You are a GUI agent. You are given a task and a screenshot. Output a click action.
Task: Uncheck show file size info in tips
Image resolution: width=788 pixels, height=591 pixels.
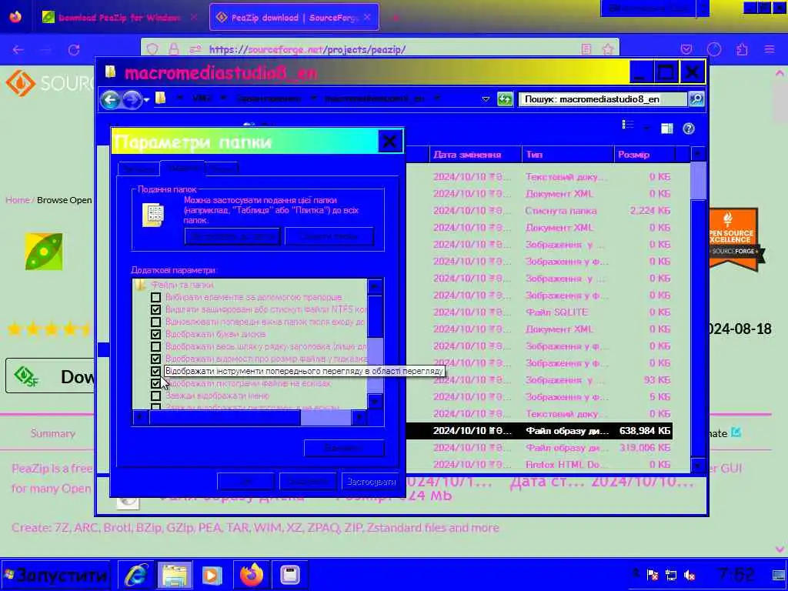click(155, 359)
